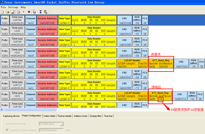The width and height of the screenshot is (205, 134).
Task: Select packet number 5265 cell
Action: (5, 63)
